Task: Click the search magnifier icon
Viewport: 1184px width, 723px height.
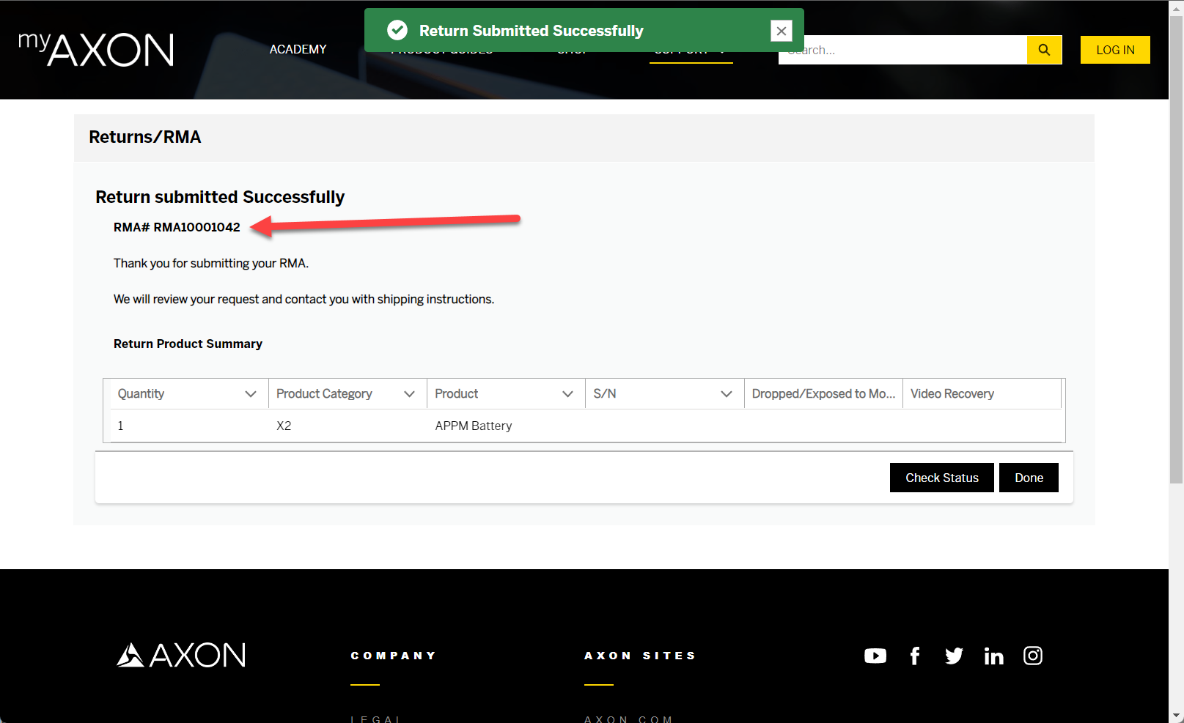Action: pos(1044,50)
